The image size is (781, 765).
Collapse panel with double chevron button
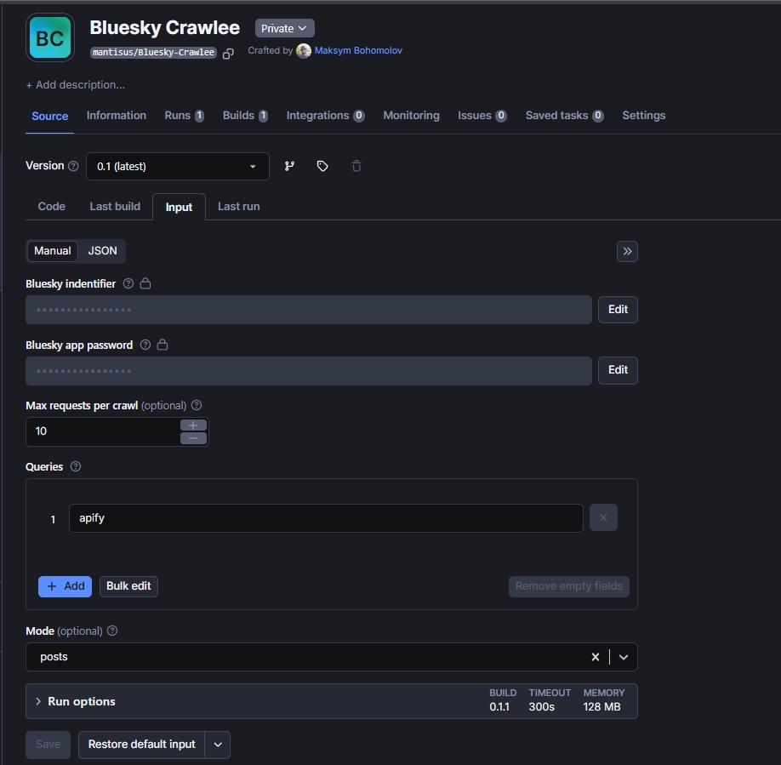pyautogui.click(x=627, y=251)
